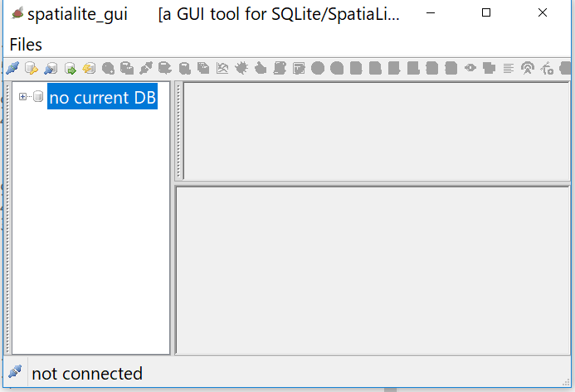This screenshot has width=575, height=392.
Task: Click inside the upper SQL query pane
Action: (376, 131)
